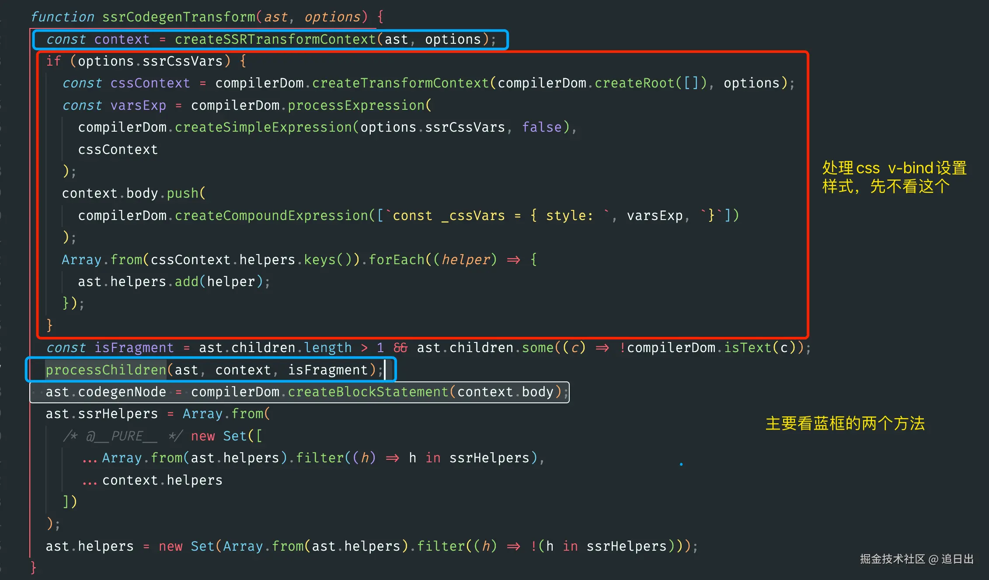Viewport: 989px width, 580px height.
Task: Click the isText method call
Action: pyautogui.click(x=747, y=348)
